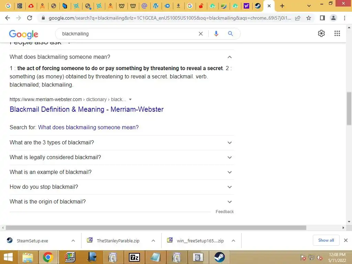Open the Google apps grid

click(337, 33)
